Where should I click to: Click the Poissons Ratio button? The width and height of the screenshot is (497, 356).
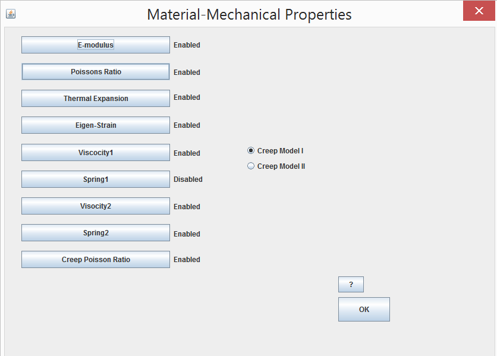click(95, 72)
